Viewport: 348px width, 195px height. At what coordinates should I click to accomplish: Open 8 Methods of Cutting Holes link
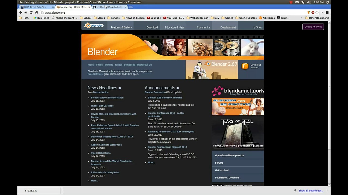(105, 172)
